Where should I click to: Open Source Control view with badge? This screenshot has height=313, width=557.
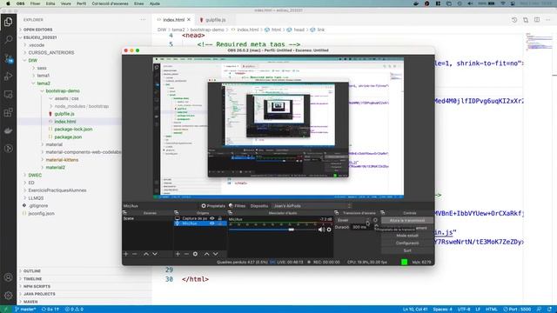8,58
